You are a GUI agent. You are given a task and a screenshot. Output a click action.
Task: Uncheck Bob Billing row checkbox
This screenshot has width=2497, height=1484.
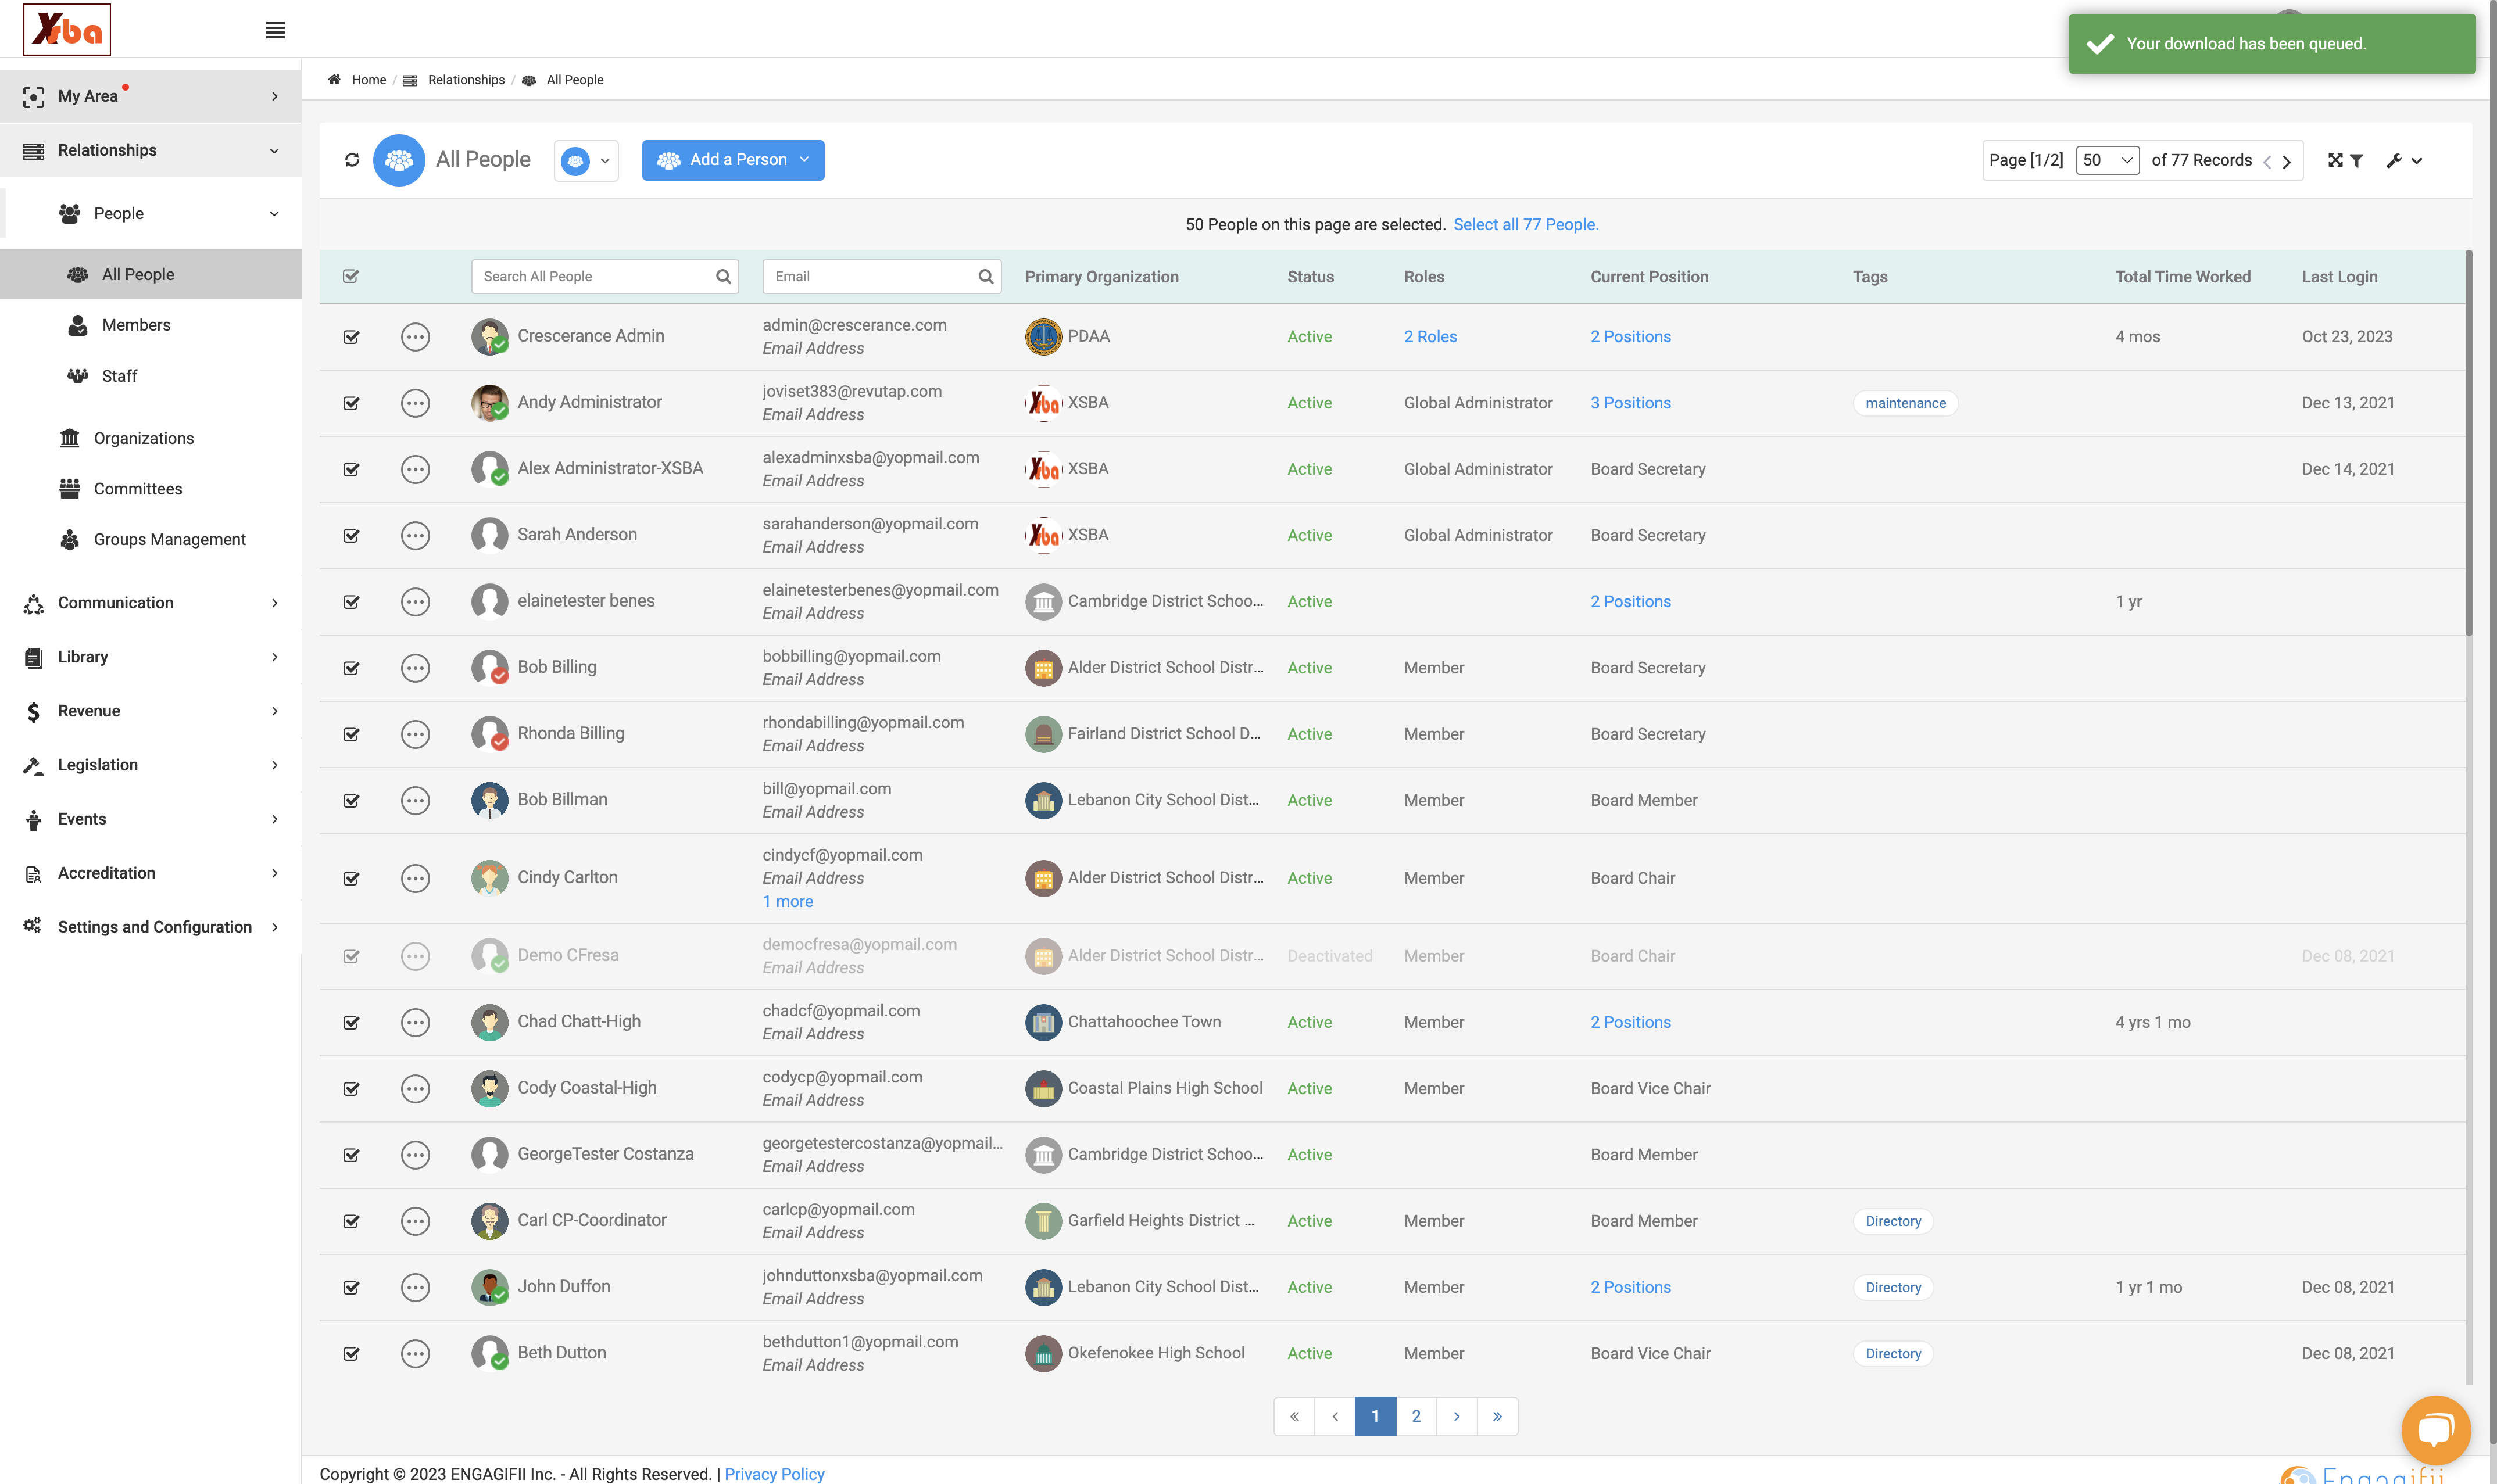point(351,668)
